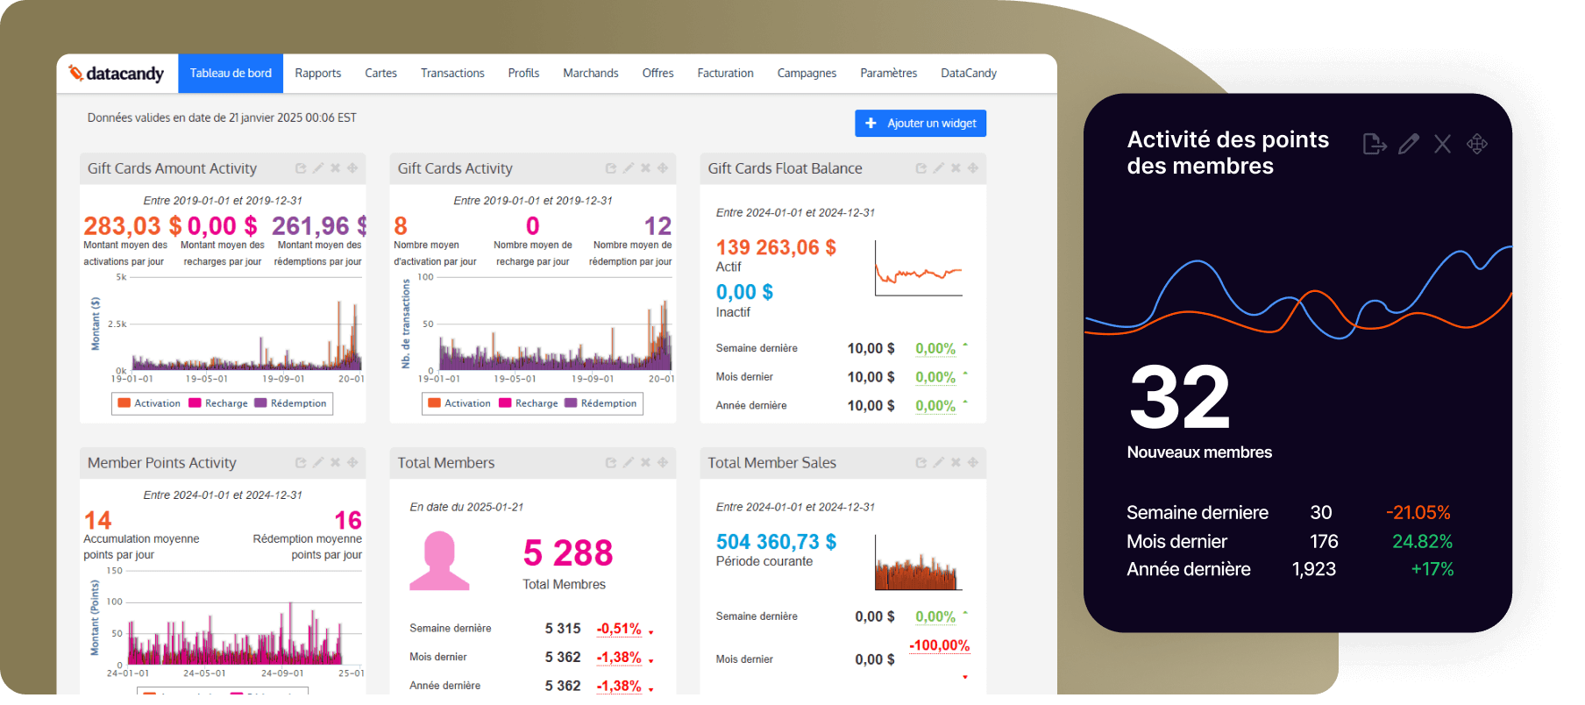Image resolution: width=1585 pixels, height=705 pixels.
Task: Open the Transactions menu
Action: pyautogui.click(x=452, y=74)
